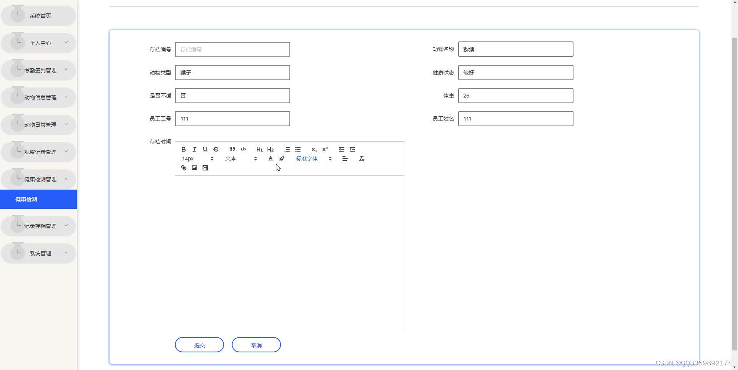Open 文本 heading type dropdown
Screen dimensions: 738x370
pyautogui.click(x=241, y=159)
